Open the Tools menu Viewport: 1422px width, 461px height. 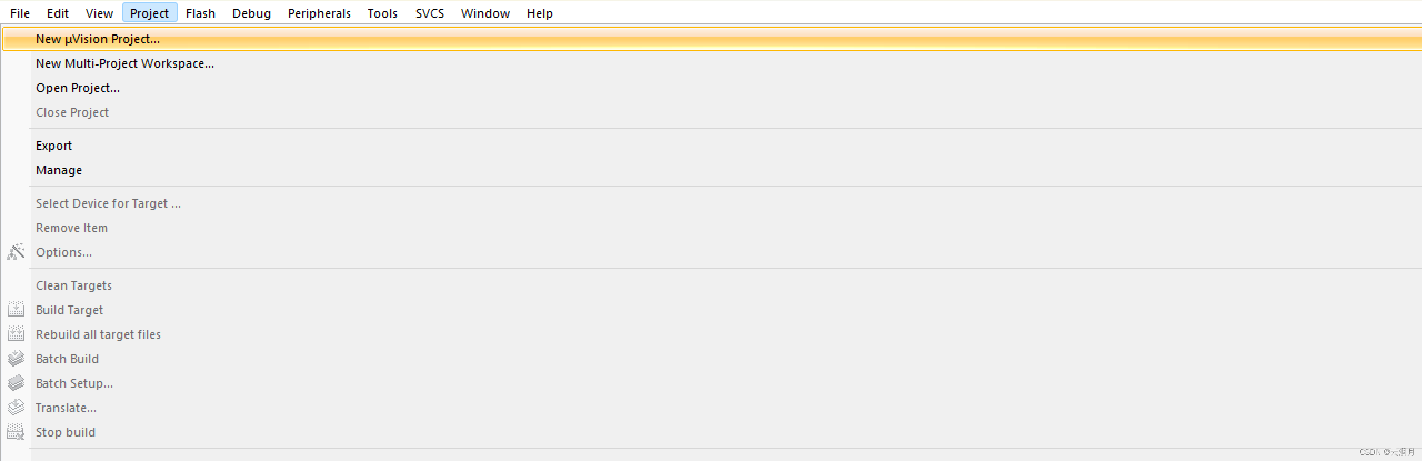(382, 13)
